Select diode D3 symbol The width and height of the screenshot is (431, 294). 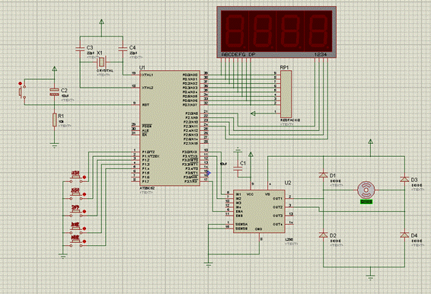[404, 179]
